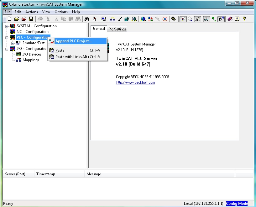Minimize the TwinCAT System Manager window
The width and height of the screenshot is (256, 207).
coord(229,3)
